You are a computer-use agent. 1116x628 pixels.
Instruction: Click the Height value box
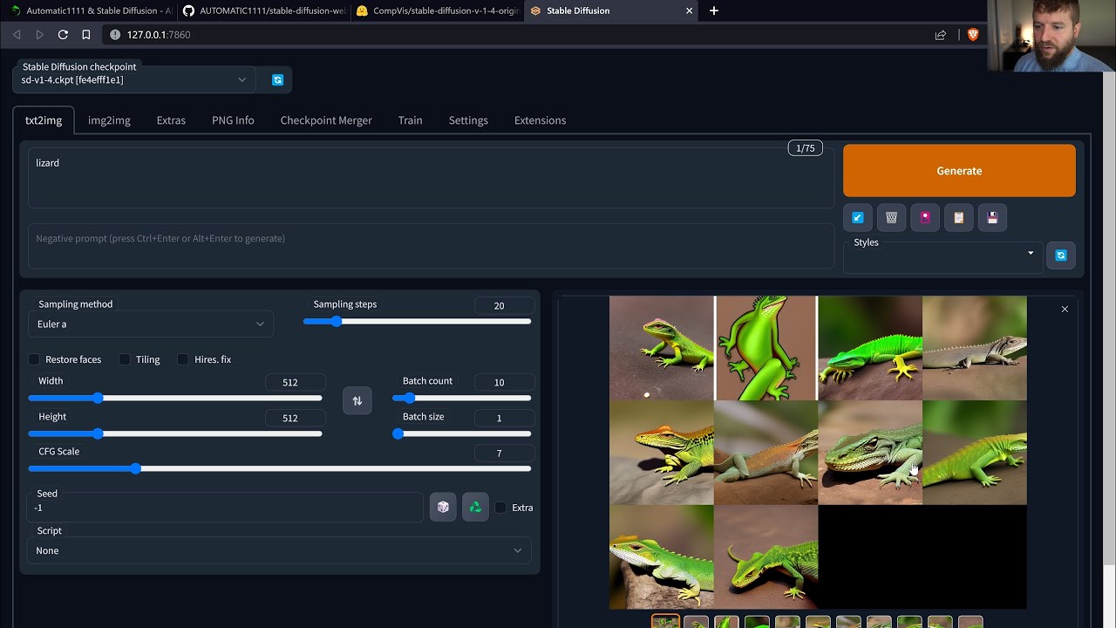[296, 419]
